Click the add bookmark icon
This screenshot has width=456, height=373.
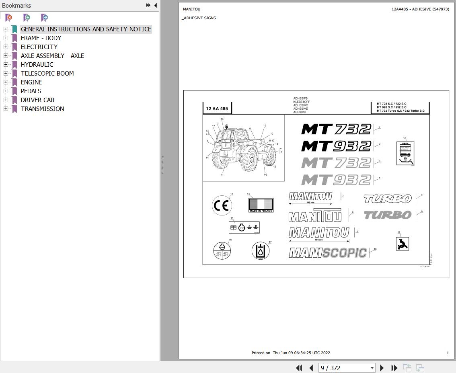tap(27, 17)
